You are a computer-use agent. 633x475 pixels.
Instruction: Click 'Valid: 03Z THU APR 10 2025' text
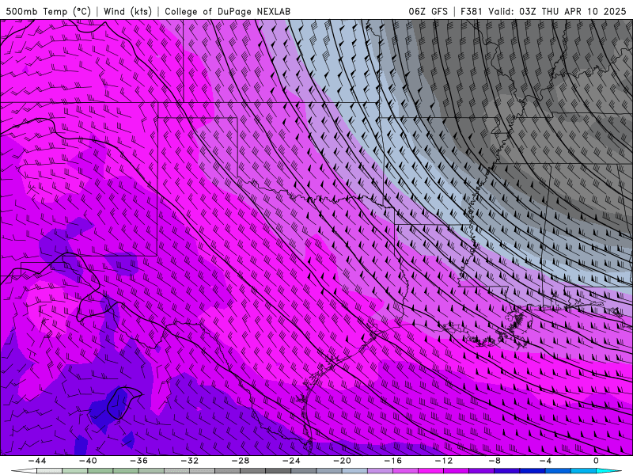(x=557, y=11)
